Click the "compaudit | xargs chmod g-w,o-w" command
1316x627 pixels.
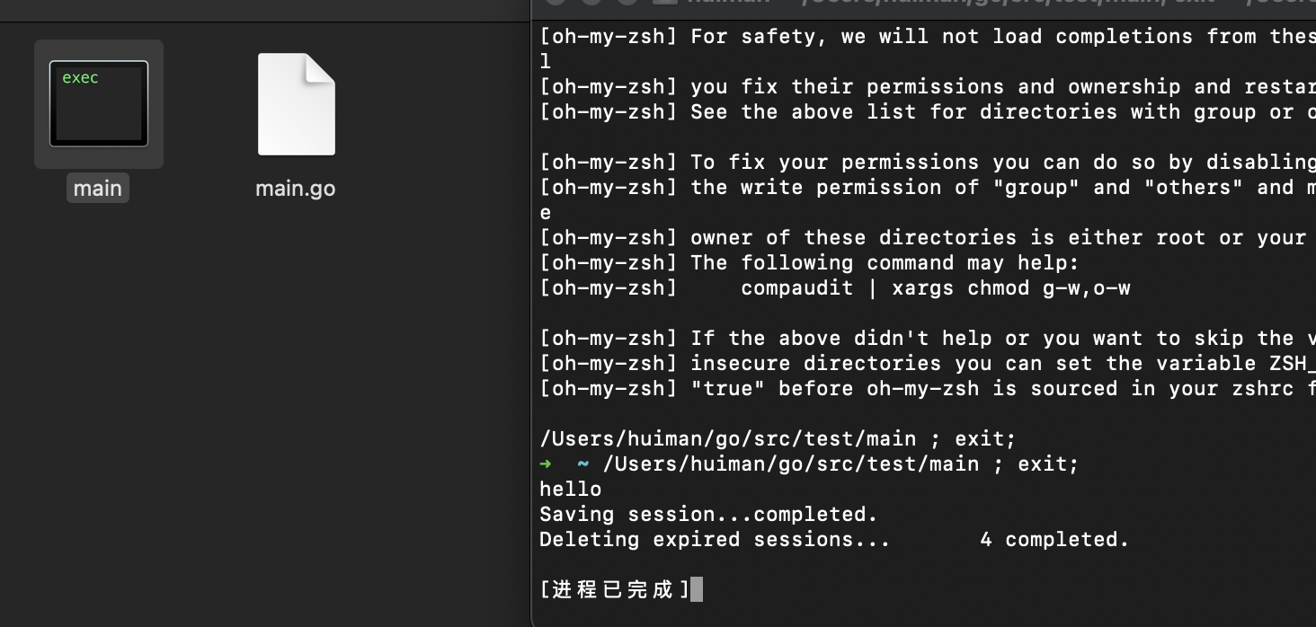pos(936,288)
